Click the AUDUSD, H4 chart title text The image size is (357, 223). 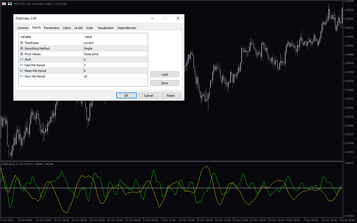(40, 4)
